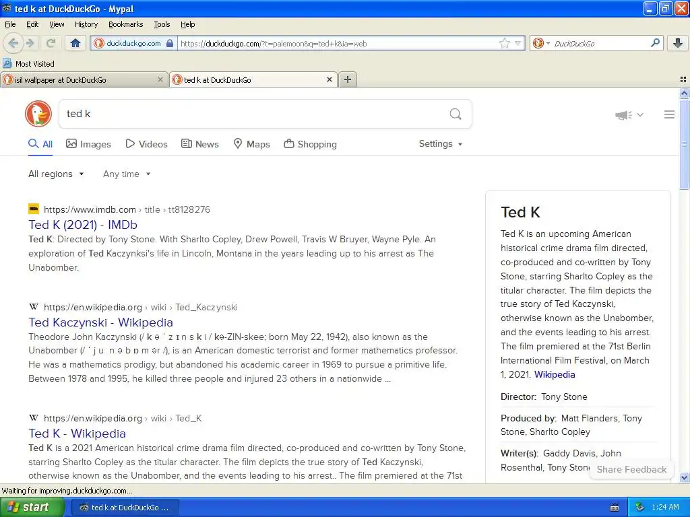This screenshot has height=517, width=690.
Task: Open the Tools menu
Action: pyautogui.click(x=162, y=24)
